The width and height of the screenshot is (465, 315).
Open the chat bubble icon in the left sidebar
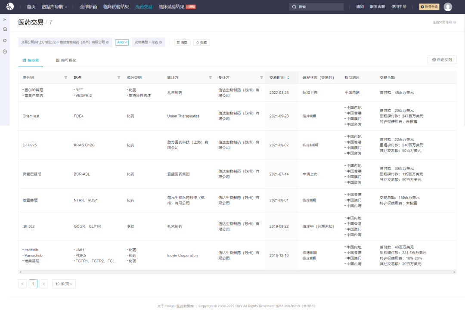[x=5, y=29]
